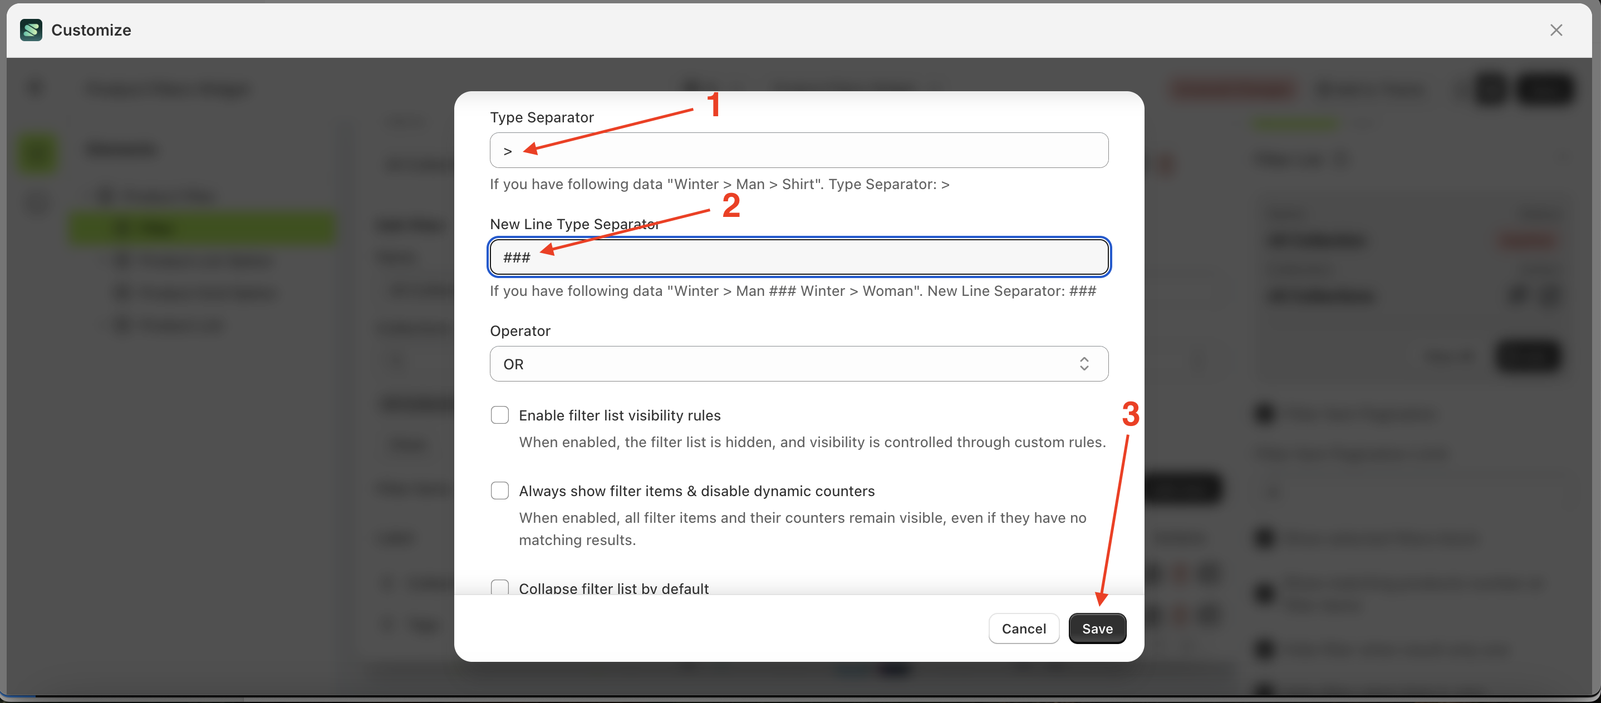
Task: Close the Customize dialog with the X icon
Action: [1556, 30]
